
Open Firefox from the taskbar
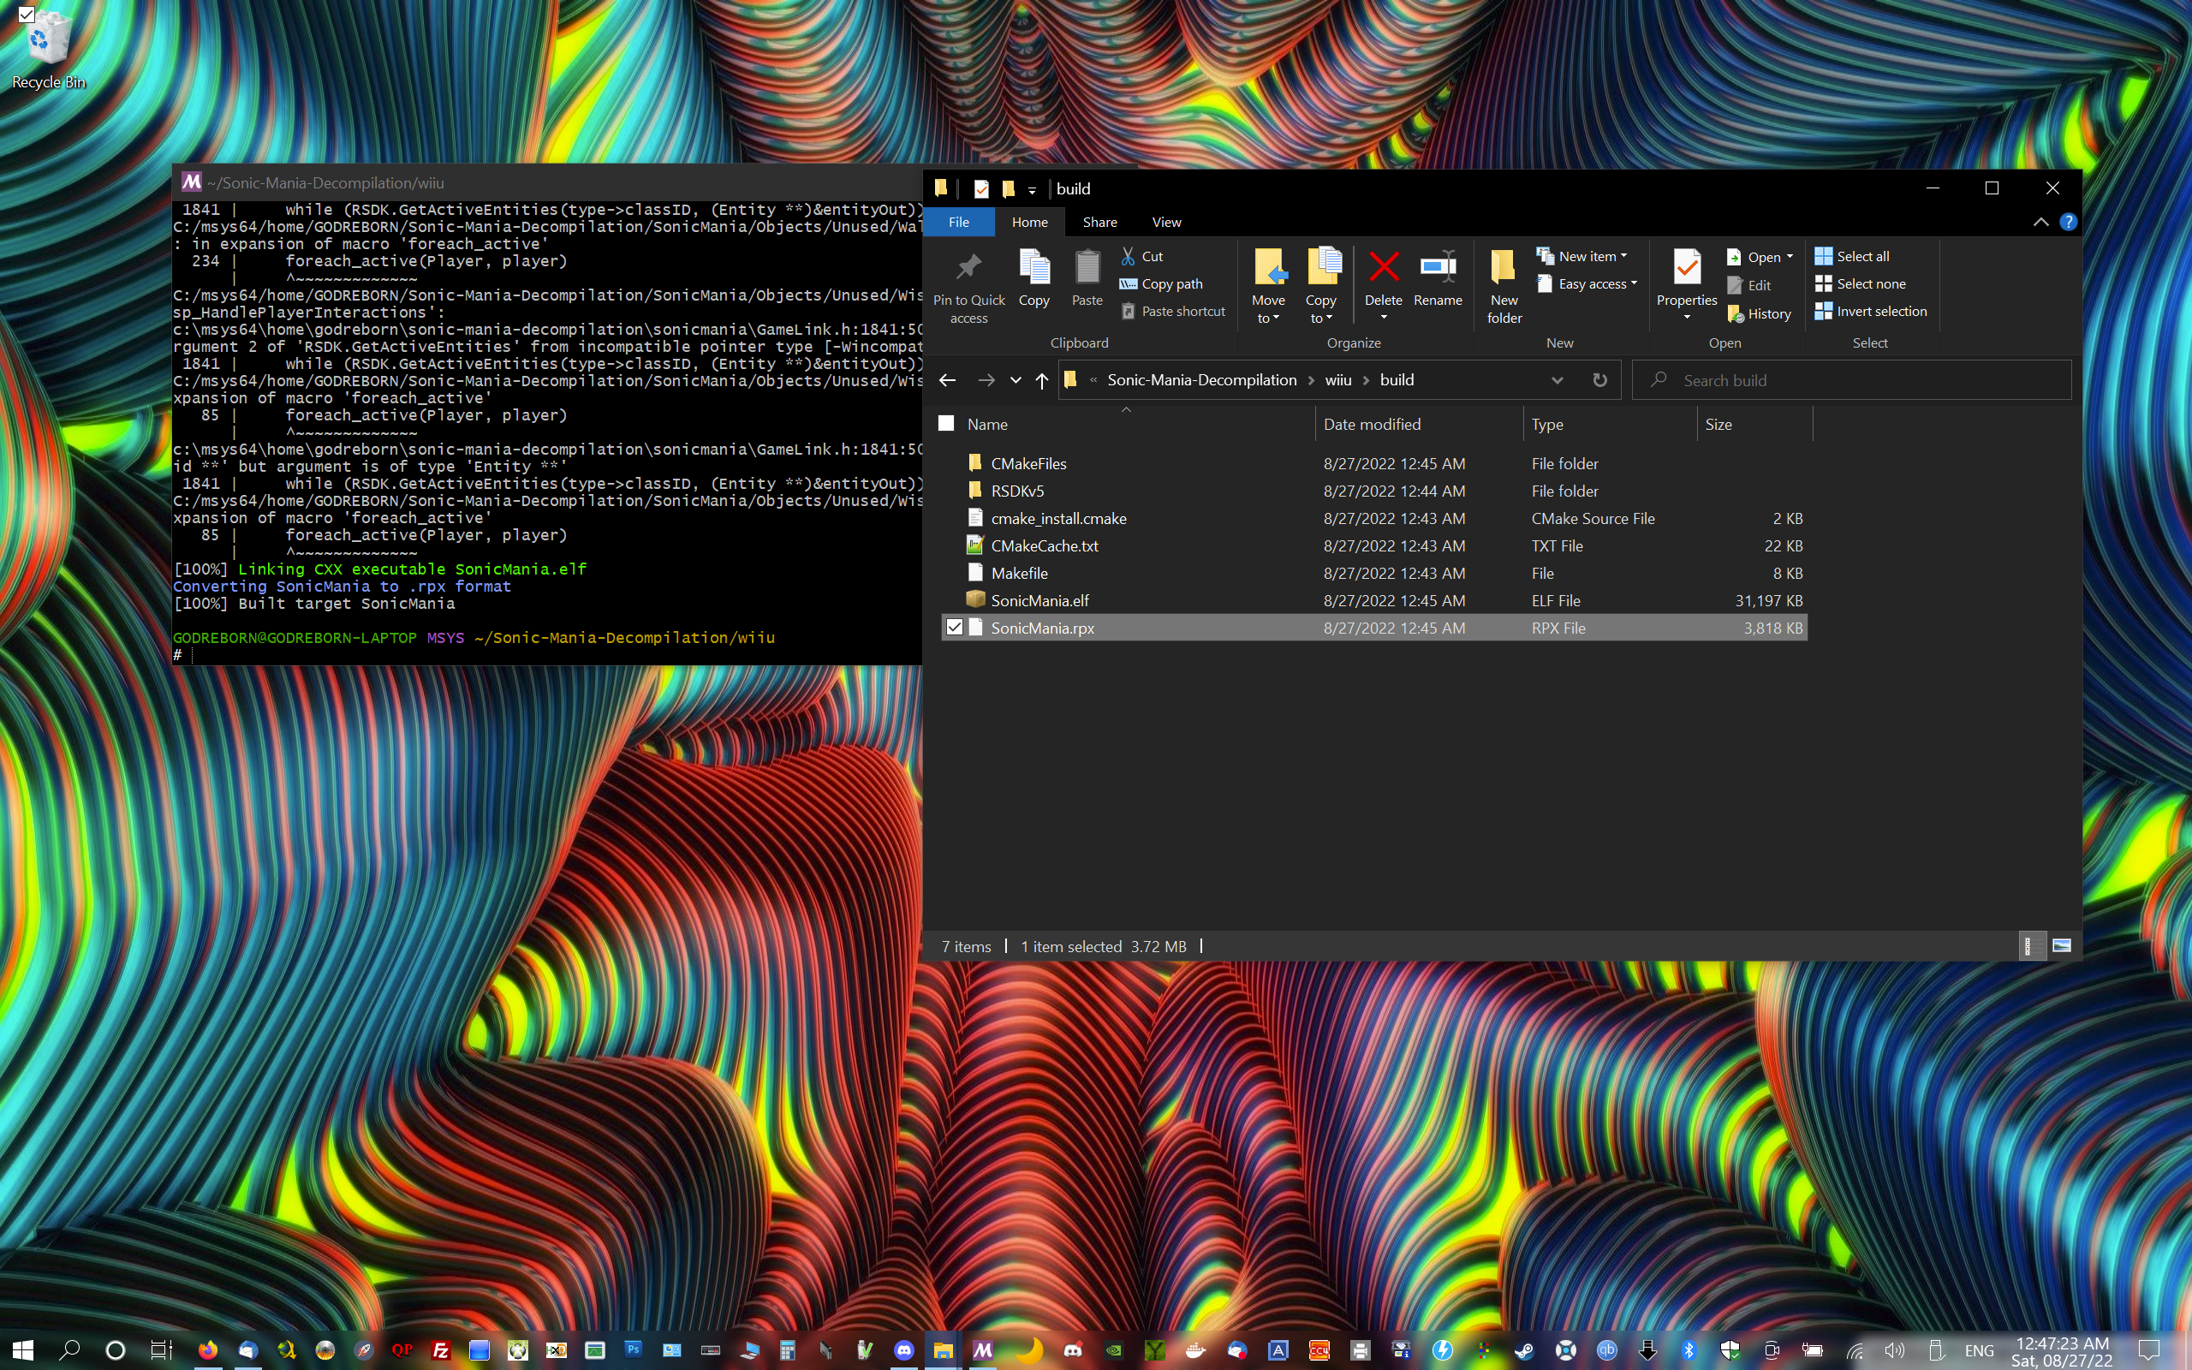[x=207, y=1350]
